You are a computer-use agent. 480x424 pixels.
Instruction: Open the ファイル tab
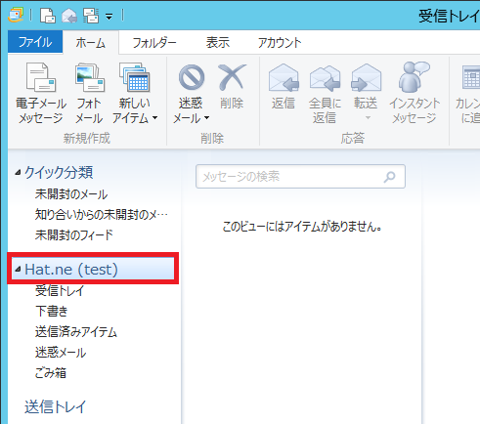tap(35, 42)
